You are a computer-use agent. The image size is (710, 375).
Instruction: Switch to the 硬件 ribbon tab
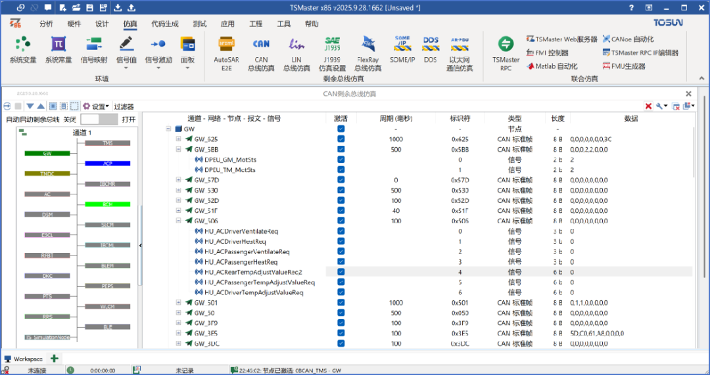point(74,24)
